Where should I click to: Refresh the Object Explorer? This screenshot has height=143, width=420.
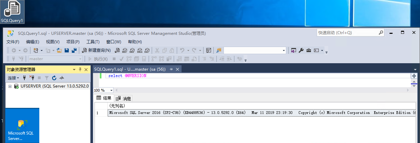pos(54,78)
